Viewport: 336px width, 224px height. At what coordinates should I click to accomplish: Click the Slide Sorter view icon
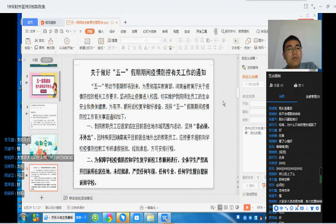226,207
